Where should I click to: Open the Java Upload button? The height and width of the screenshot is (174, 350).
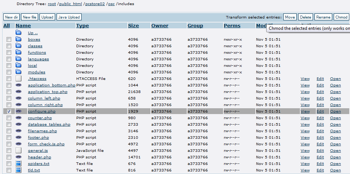point(69,17)
